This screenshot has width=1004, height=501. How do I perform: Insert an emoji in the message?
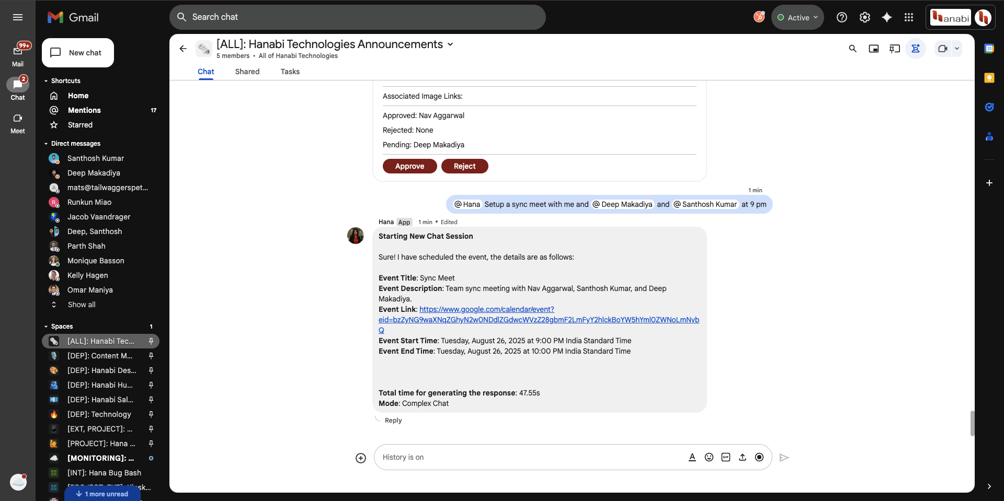[709, 457]
